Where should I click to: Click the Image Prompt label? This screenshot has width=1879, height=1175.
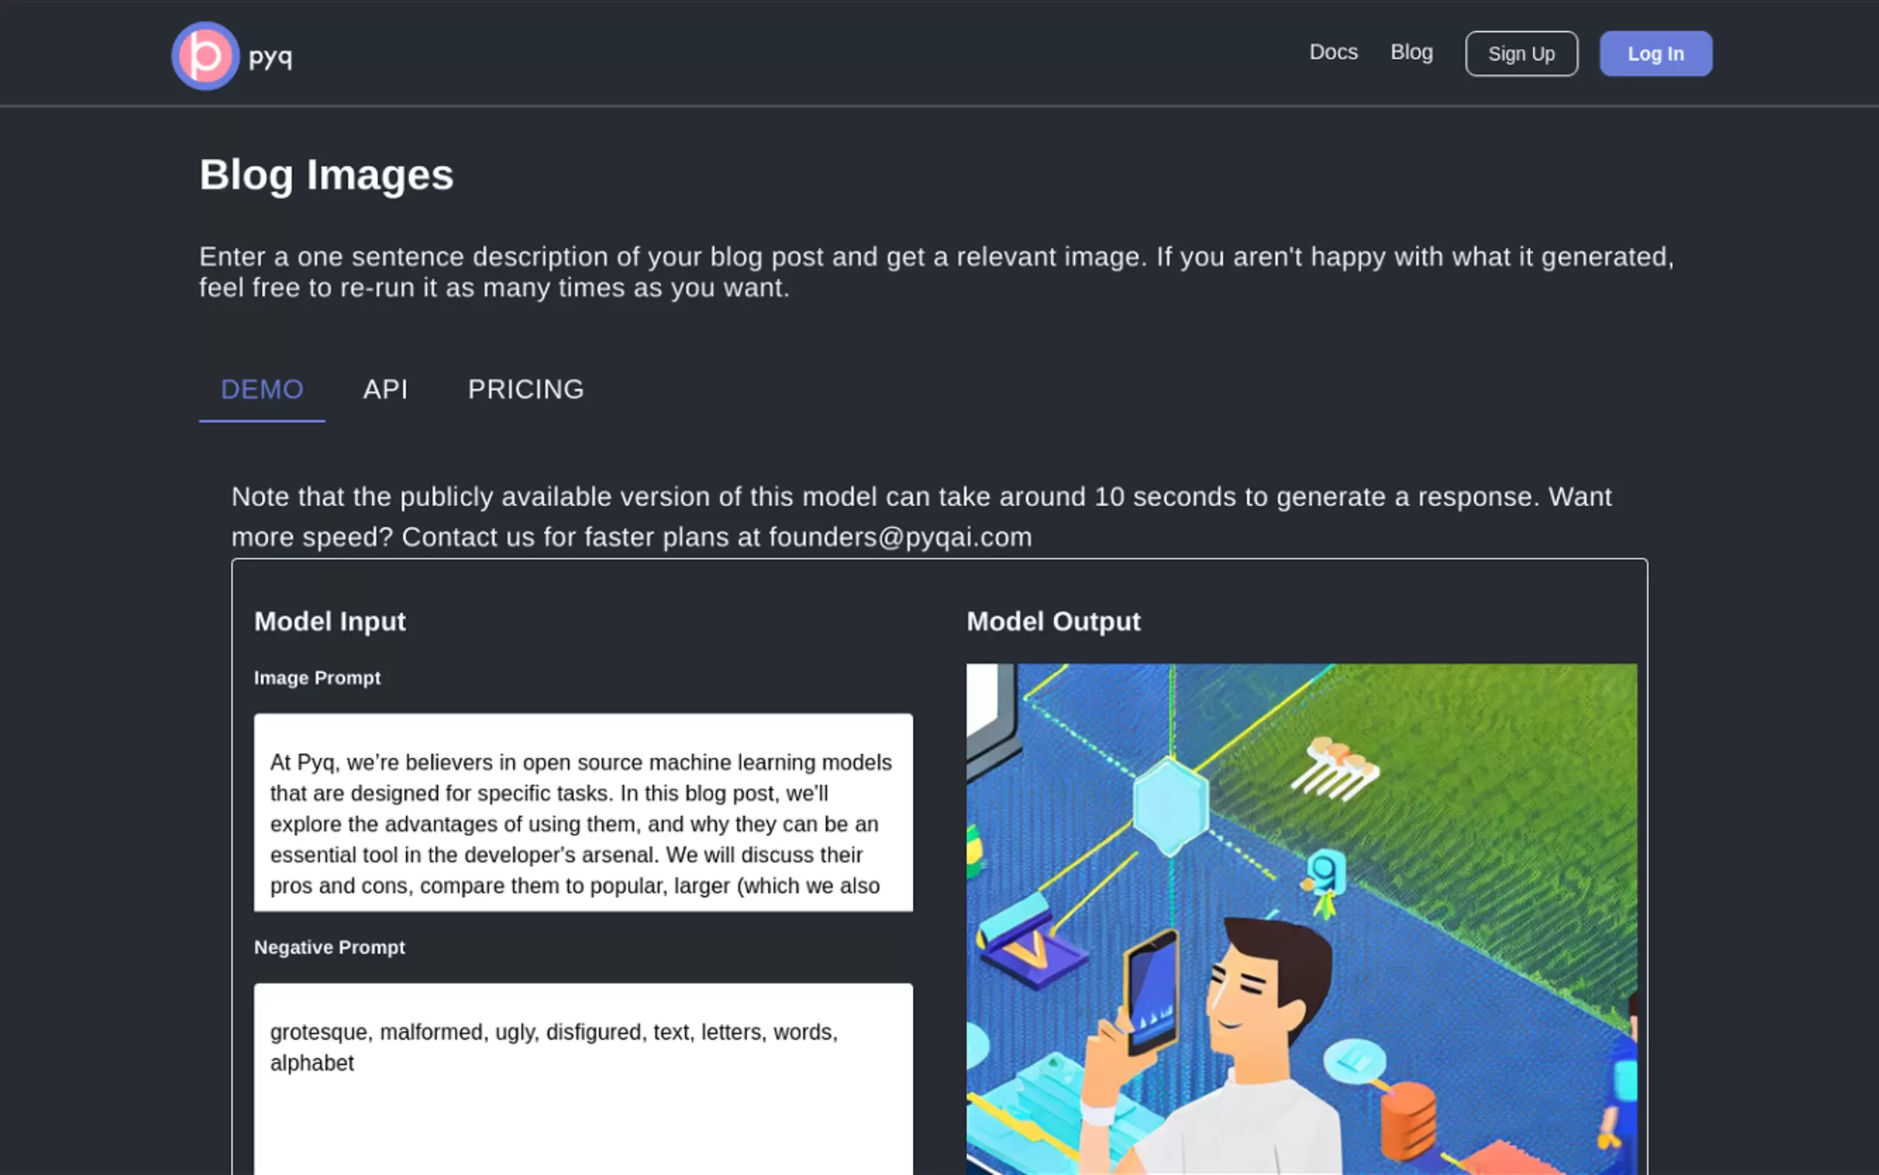pyautogui.click(x=317, y=678)
